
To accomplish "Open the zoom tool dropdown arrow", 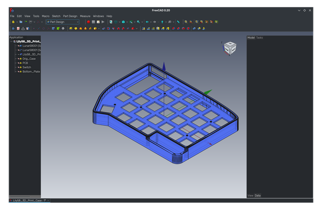I will pos(142,22).
